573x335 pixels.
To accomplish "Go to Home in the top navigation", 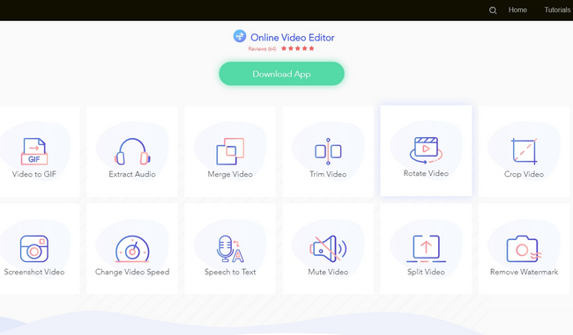I will pyautogui.click(x=517, y=10).
